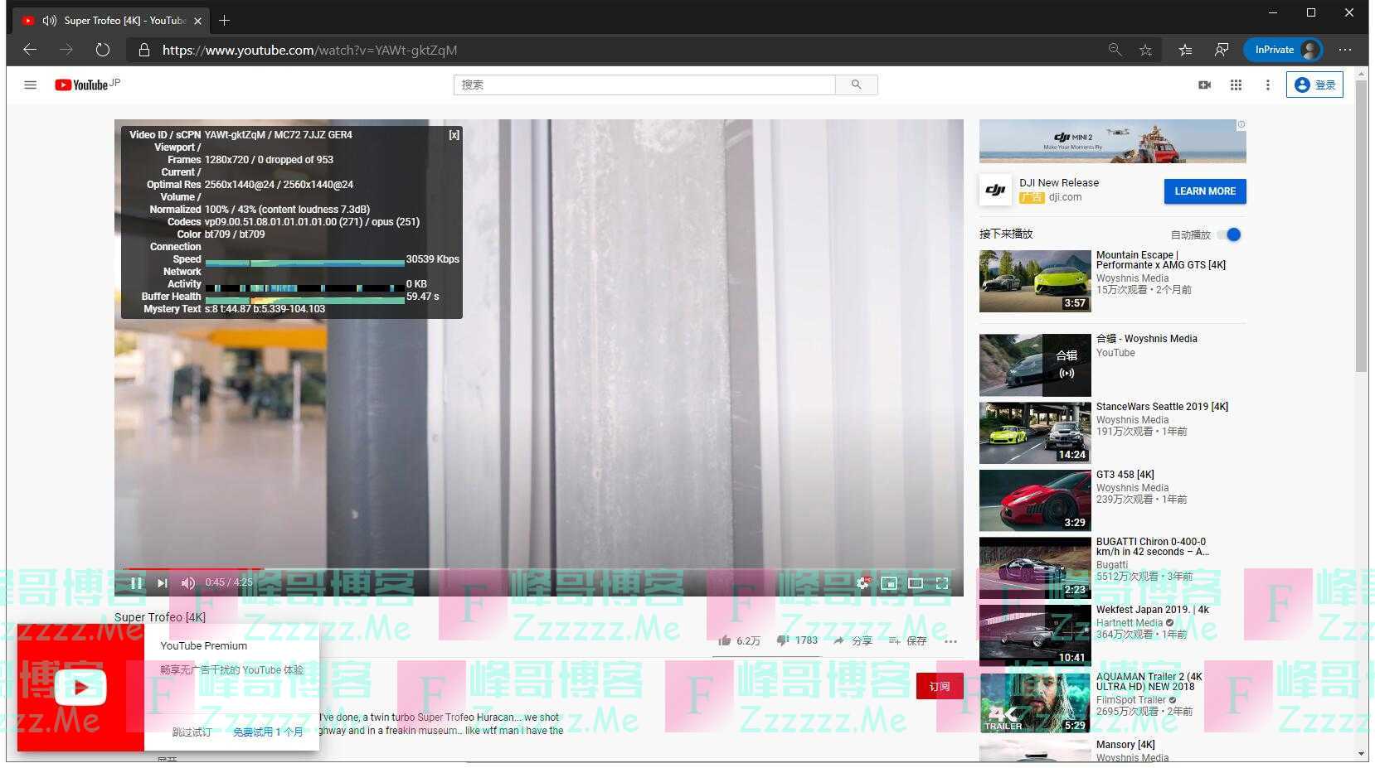1375x768 pixels.
Task: Open the YouTube guide hamburger menu
Action: (31, 85)
